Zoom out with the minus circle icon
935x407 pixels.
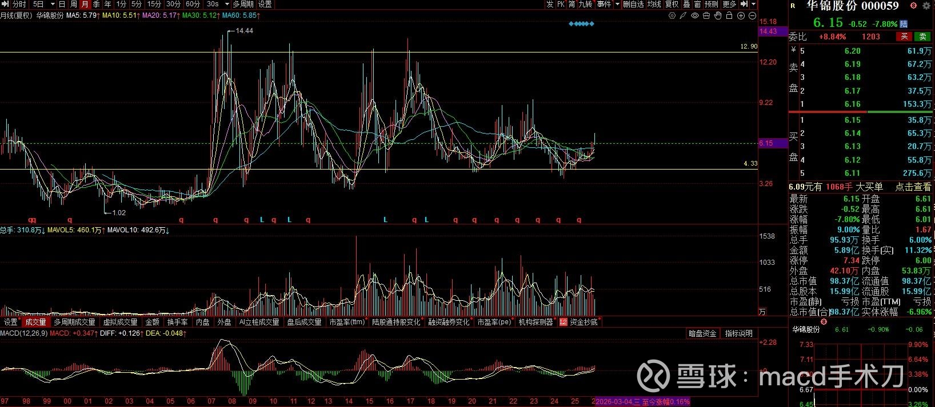click(753, 16)
